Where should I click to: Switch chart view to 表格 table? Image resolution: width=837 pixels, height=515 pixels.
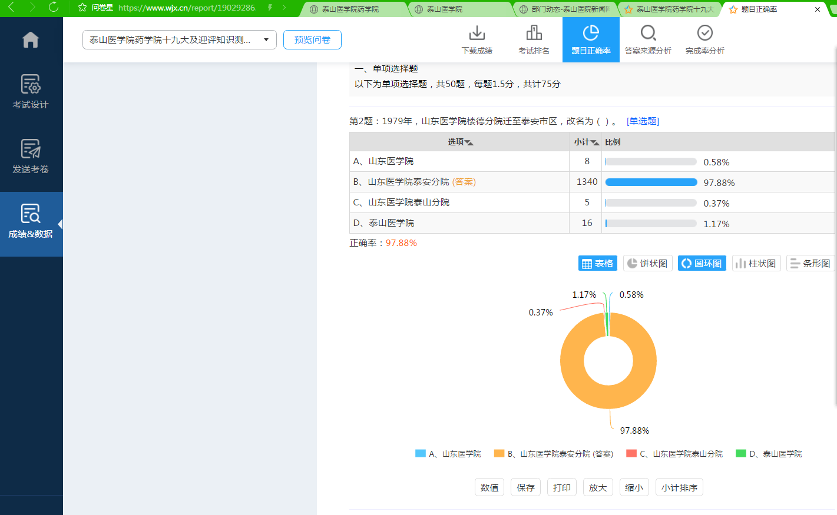(597, 264)
